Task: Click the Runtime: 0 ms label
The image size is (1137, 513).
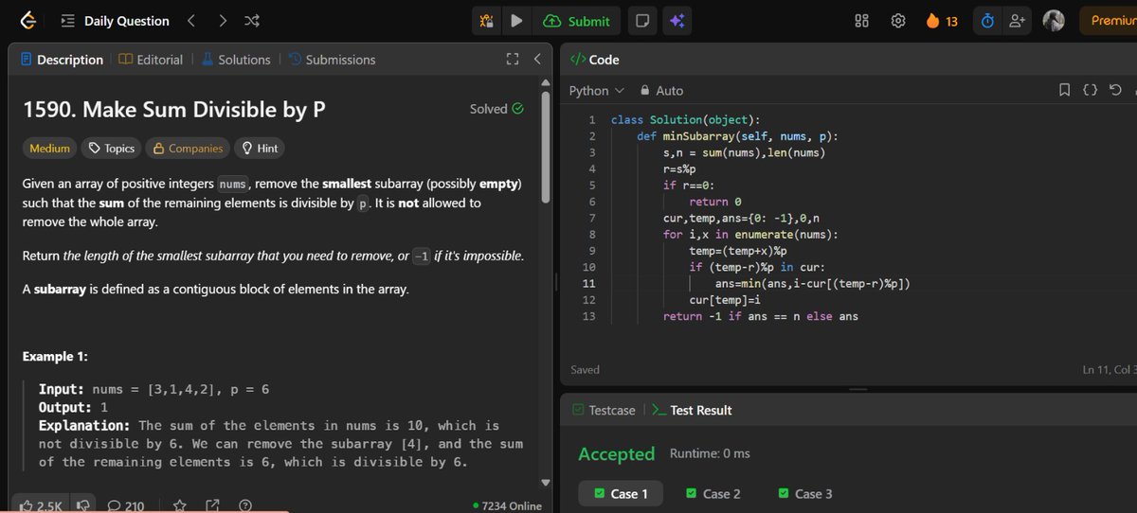Action: coord(710,453)
